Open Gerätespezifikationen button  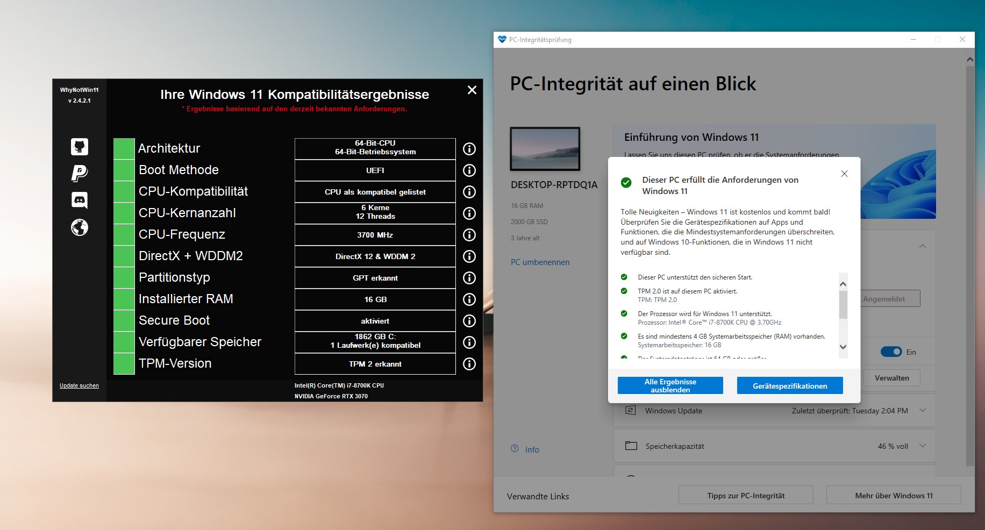click(x=790, y=385)
